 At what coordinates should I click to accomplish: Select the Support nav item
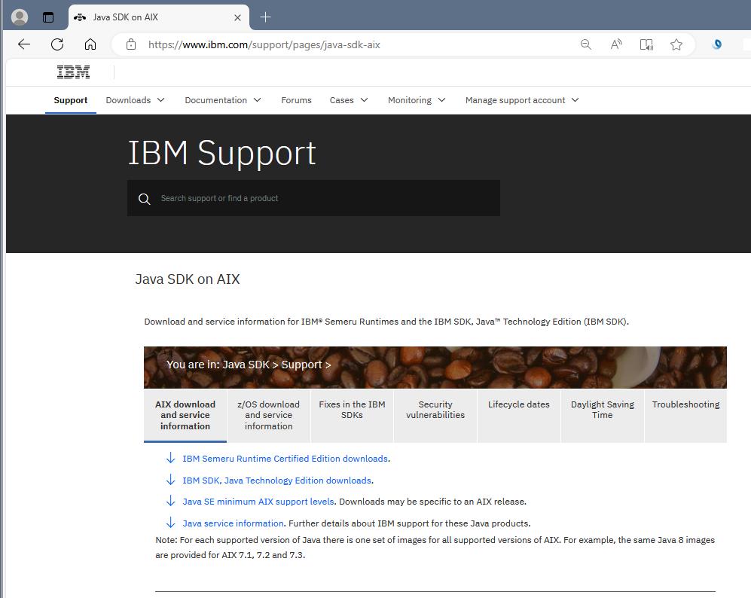pyautogui.click(x=70, y=100)
